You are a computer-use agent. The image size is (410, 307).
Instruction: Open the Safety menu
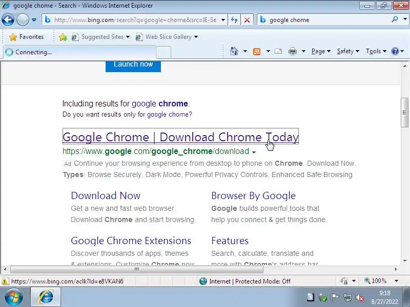coord(348,51)
